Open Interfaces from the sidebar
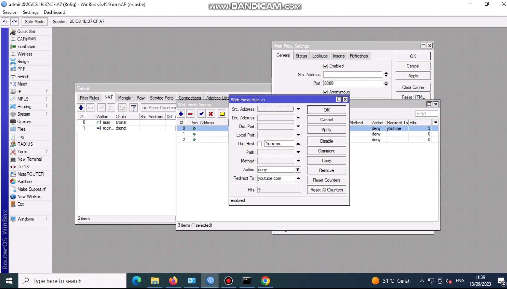Screen dimensions: 507x289 coord(26,46)
